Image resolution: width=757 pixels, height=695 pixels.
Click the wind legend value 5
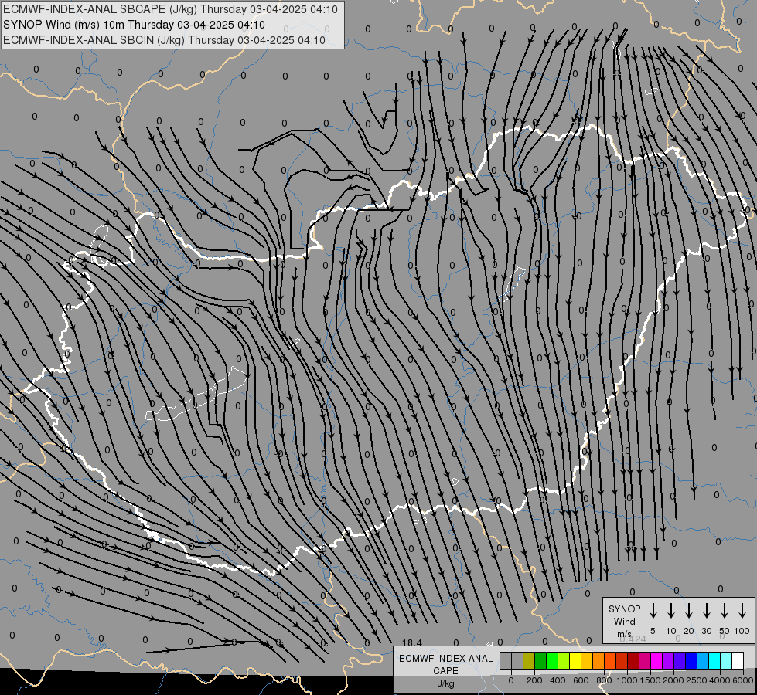coord(653,631)
